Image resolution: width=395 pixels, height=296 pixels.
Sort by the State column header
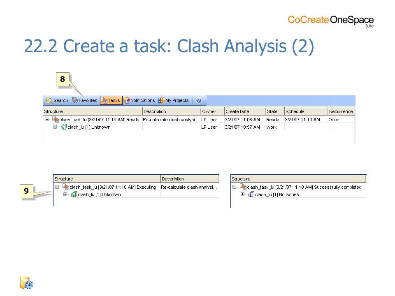tap(275, 111)
